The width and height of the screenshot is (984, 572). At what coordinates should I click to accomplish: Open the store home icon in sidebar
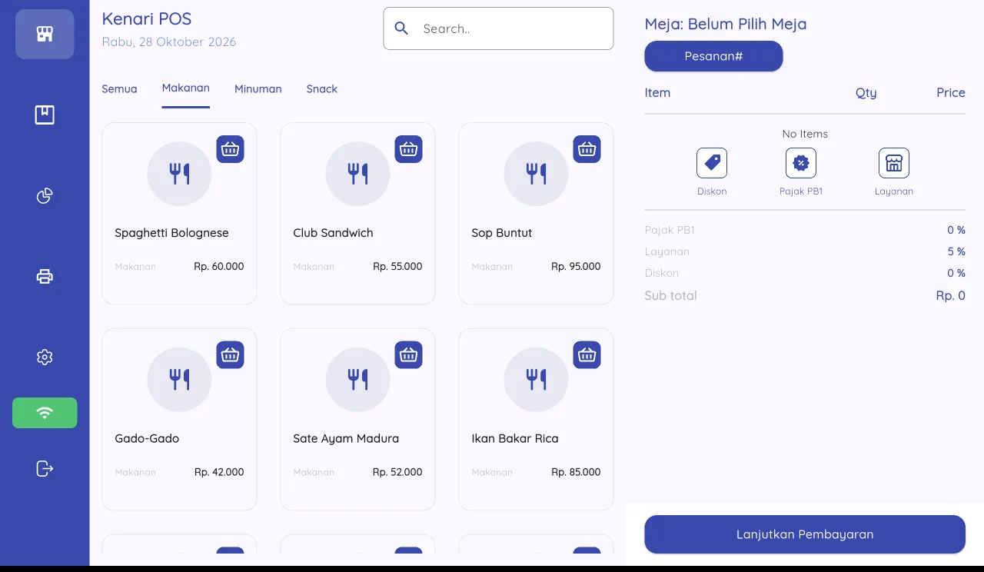(45, 34)
